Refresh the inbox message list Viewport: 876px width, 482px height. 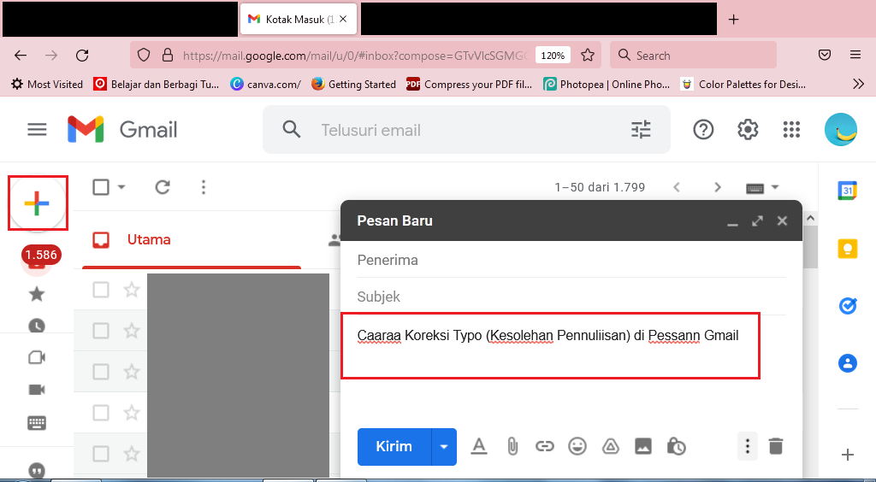point(163,187)
